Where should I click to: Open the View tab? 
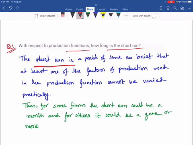click(x=125, y=9)
